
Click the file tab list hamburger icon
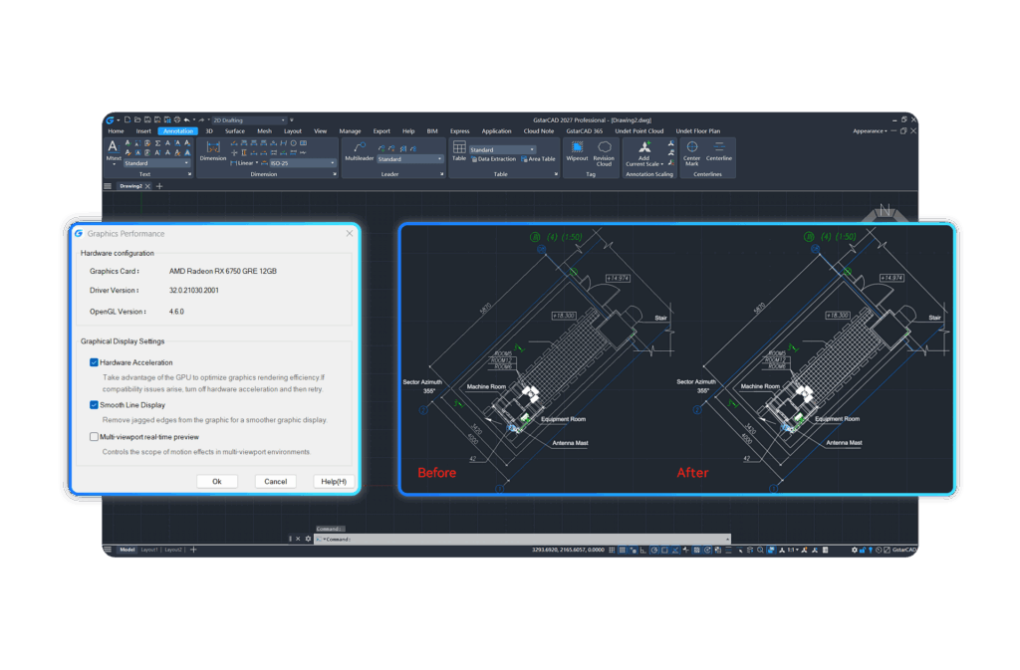pyautogui.click(x=108, y=186)
